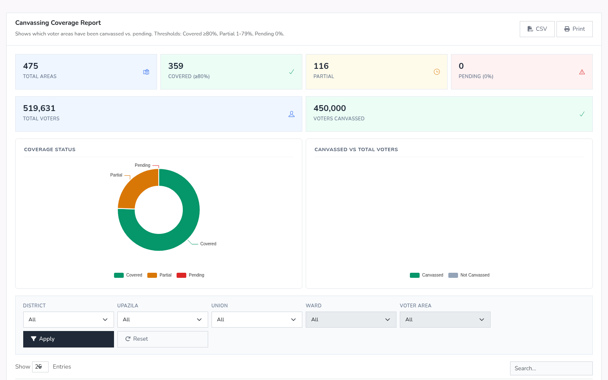
Task: Click the clock icon in Partial card
Action: click(x=437, y=72)
